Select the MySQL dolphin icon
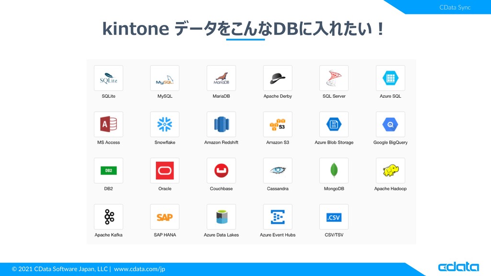This screenshot has width=491, height=276. click(x=165, y=78)
